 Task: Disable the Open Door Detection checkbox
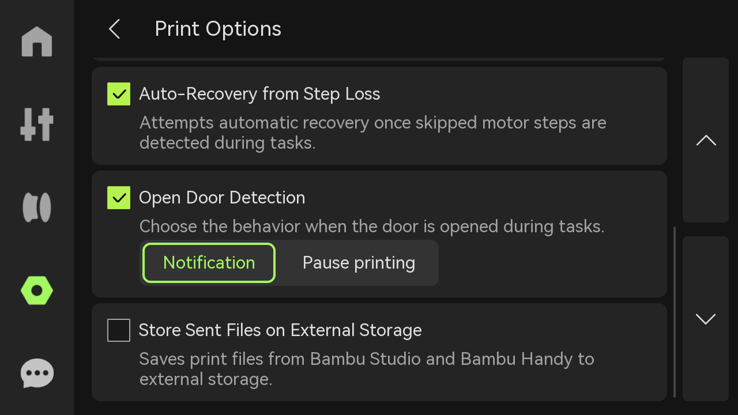(119, 198)
